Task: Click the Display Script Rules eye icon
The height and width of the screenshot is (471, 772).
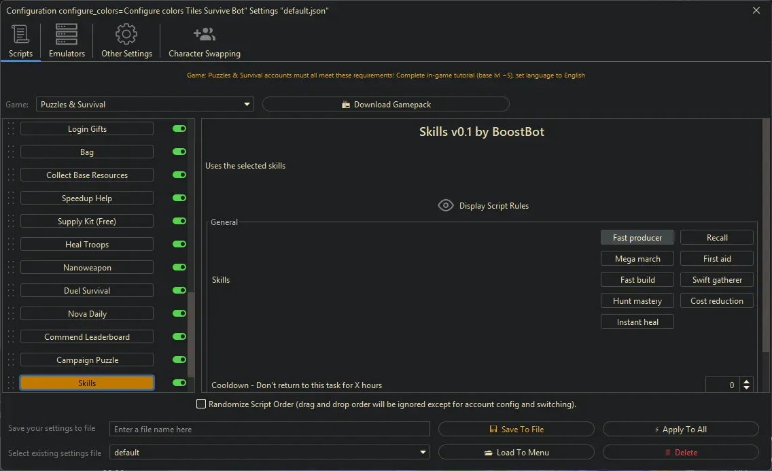Action: [446, 205]
